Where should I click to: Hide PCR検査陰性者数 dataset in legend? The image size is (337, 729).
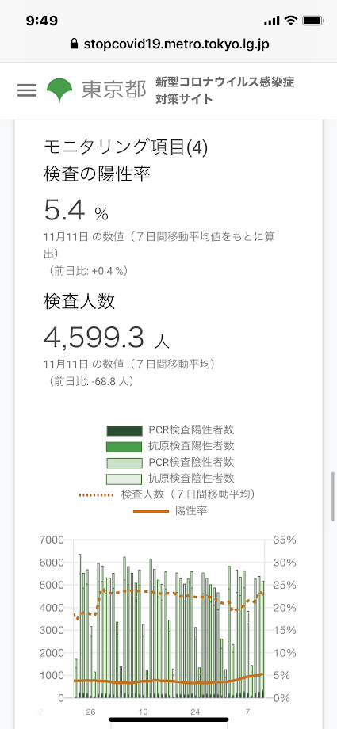[x=170, y=463]
